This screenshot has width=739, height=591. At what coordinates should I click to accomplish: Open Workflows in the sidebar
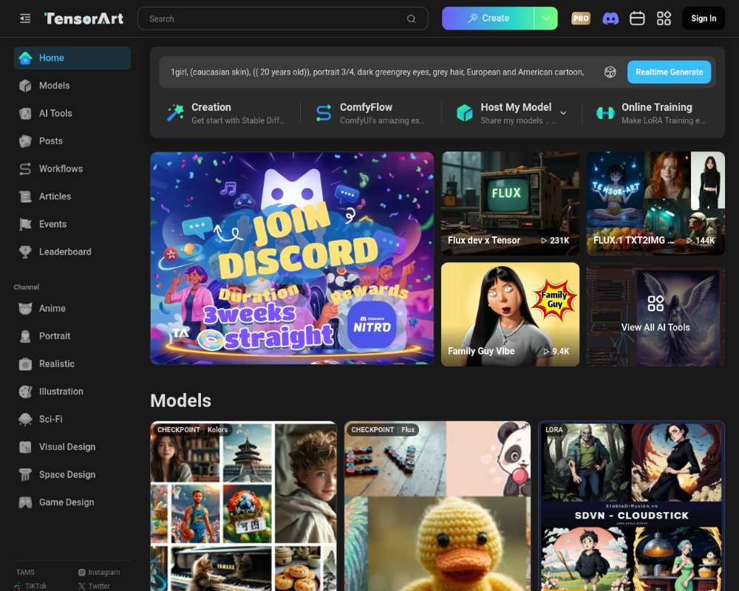pyautogui.click(x=72, y=168)
